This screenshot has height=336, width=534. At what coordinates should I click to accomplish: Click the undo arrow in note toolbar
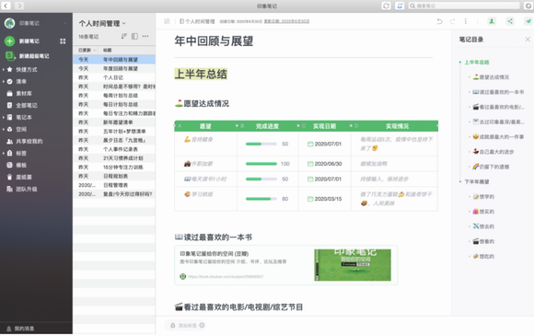click(440, 21)
